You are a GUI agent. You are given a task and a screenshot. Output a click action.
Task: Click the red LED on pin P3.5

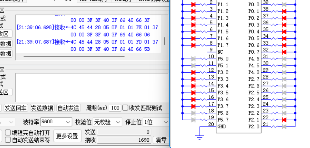pyautogui.click(x=193, y=93)
